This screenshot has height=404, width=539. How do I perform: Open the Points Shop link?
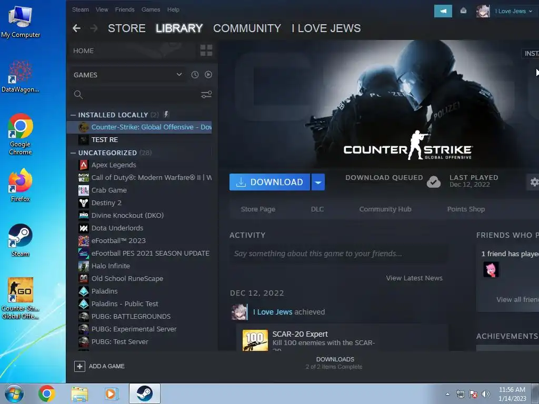point(466,209)
